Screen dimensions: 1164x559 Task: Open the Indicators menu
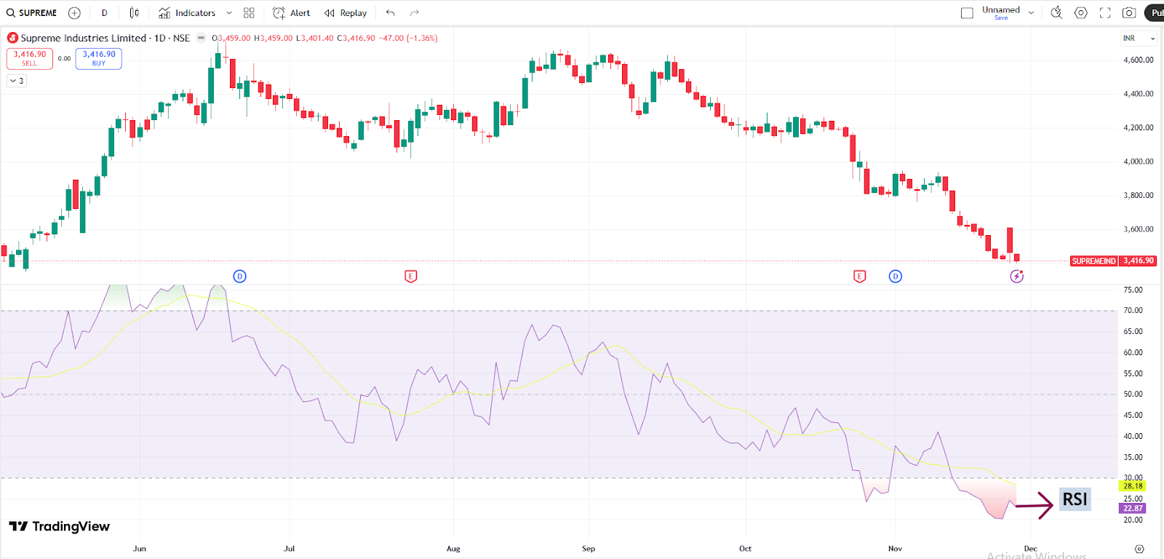188,13
